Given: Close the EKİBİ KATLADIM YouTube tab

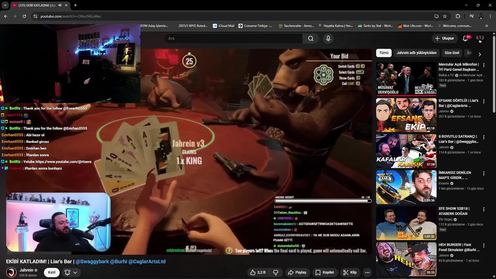Looking at the screenshot, I should click(66, 5).
